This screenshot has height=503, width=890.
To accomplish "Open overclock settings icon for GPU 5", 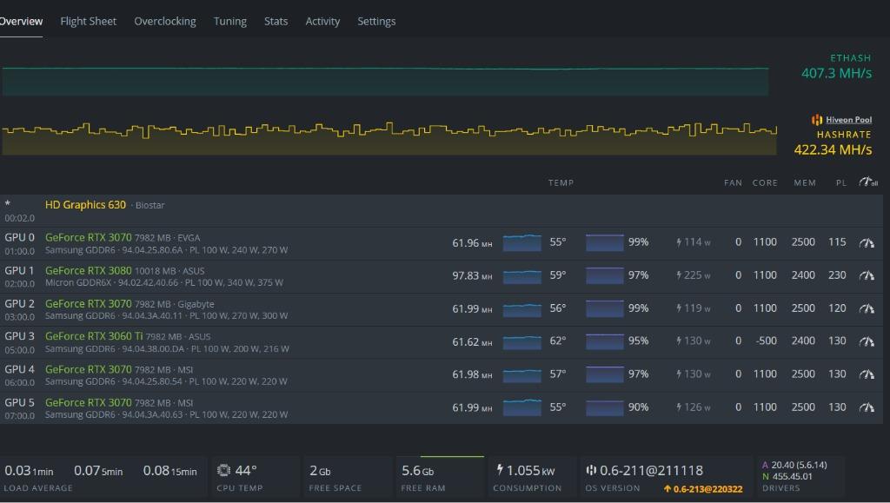I will point(867,407).
